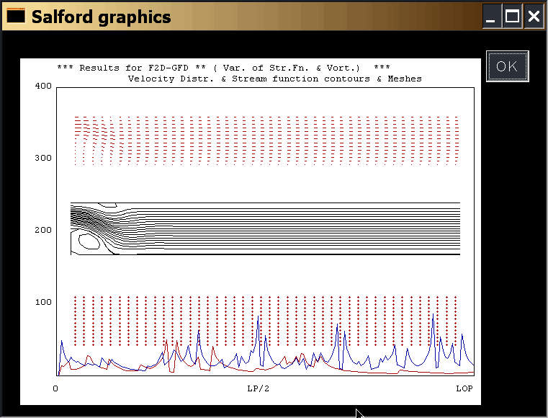This screenshot has width=548, height=418.
Task: Click the LOP x-axis label
Action: point(464,389)
